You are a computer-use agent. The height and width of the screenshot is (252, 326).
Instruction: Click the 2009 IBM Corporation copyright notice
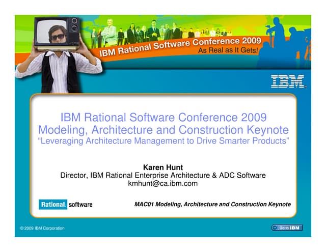(42, 228)
